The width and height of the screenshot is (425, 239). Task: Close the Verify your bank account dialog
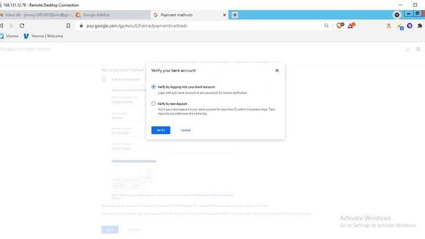click(x=277, y=70)
